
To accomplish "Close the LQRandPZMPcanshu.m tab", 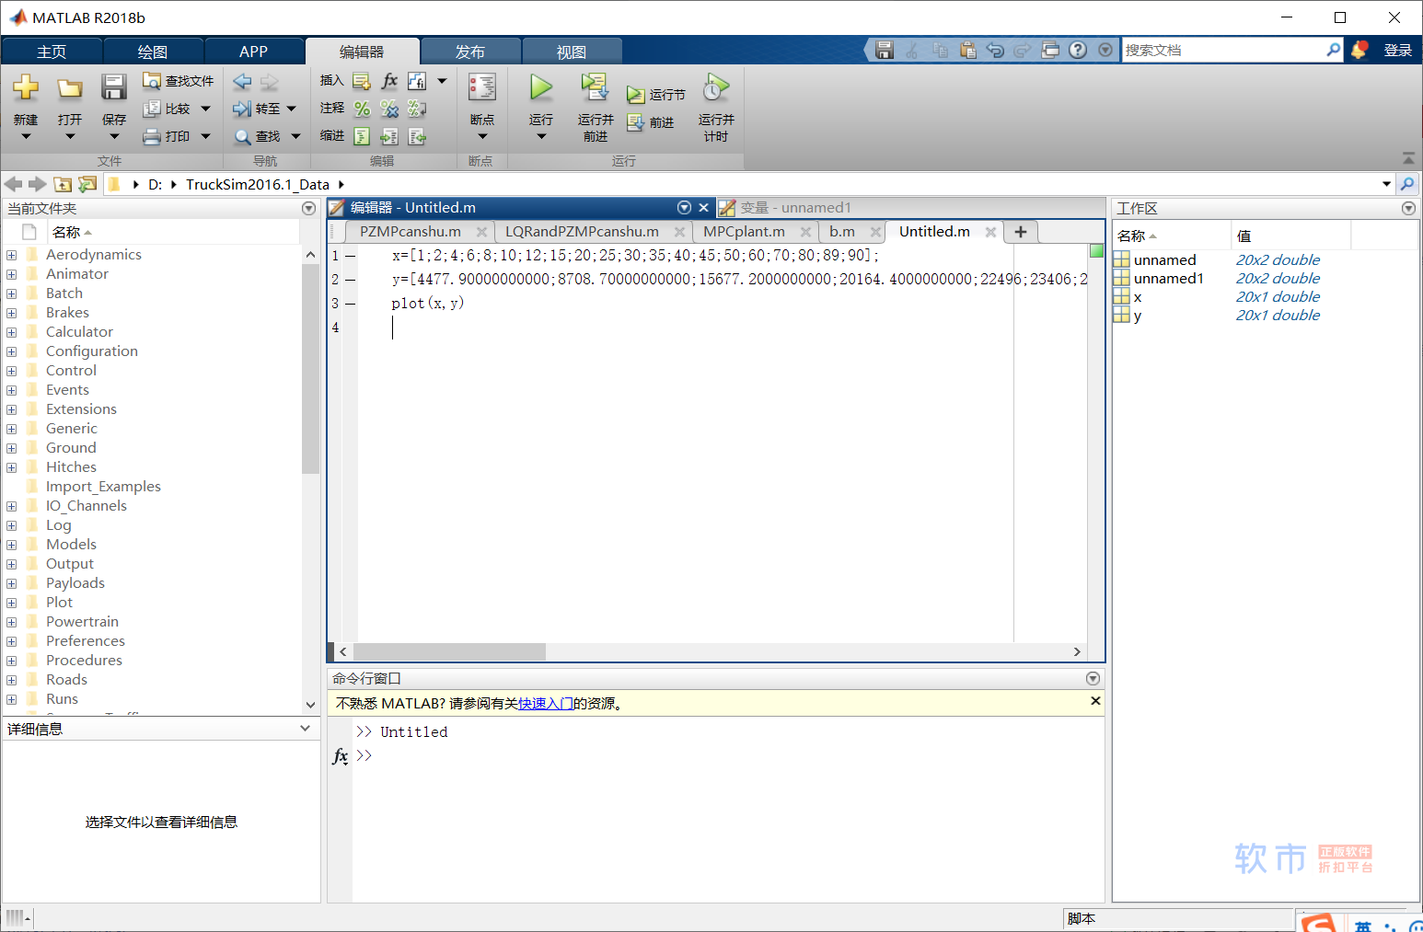I will (x=679, y=232).
